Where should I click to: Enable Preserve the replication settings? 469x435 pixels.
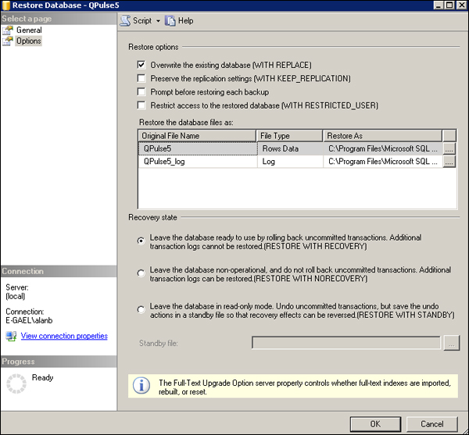141,78
